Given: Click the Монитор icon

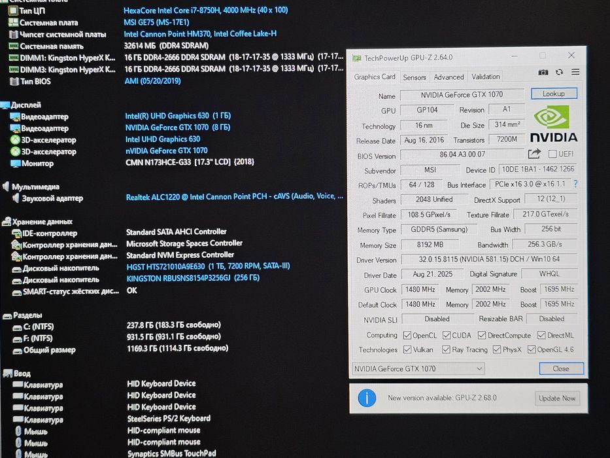Looking at the screenshot, I should click(x=16, y=164).
